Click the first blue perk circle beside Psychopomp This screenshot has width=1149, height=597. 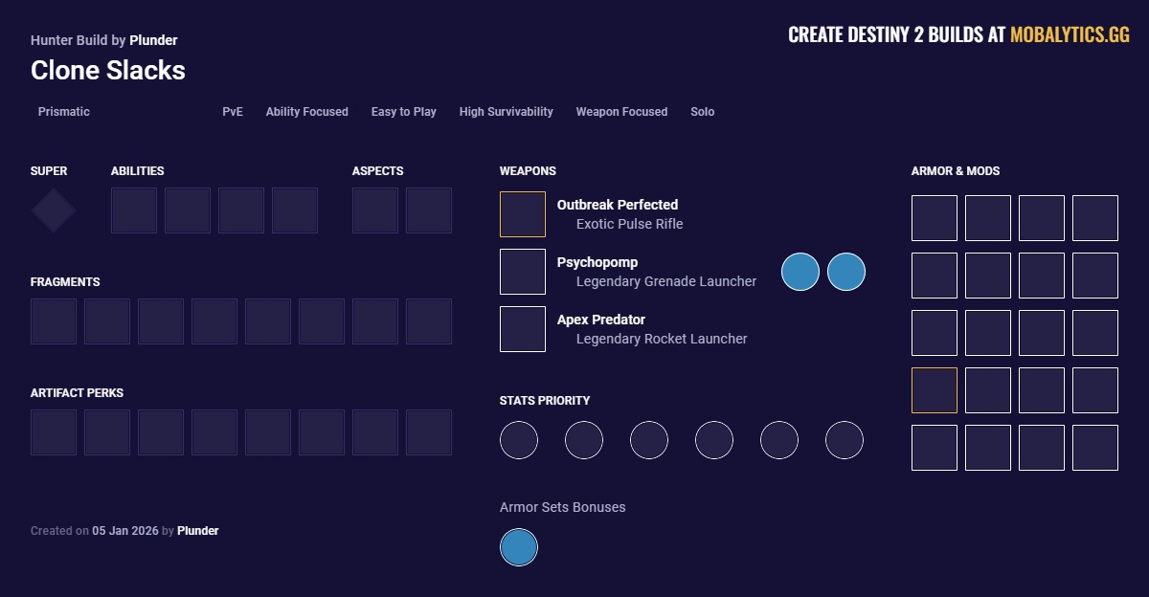click(x=800, y=272)
